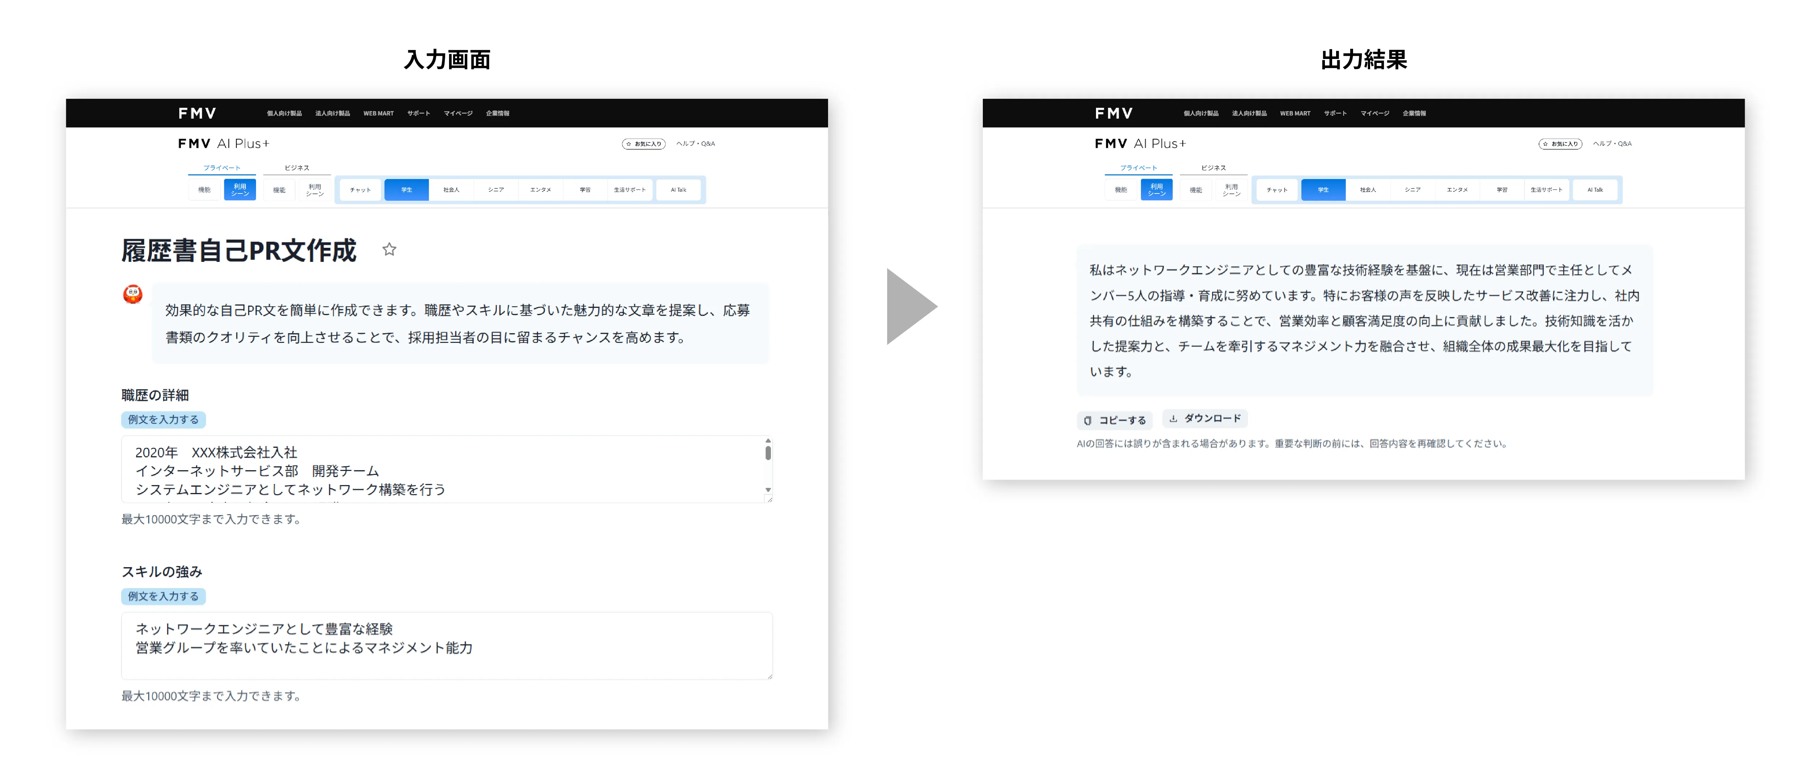1808x782 pixels.
Task: Open サポート from the top navigation
Action: 419,113
